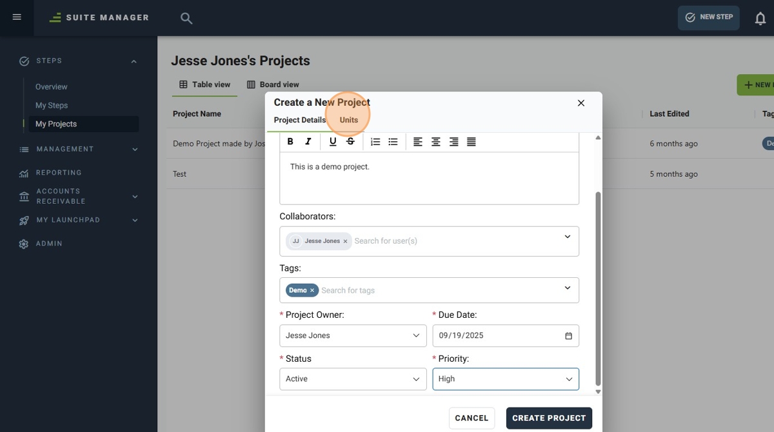Click the Accounts Receivable bank icon
Image resolution: width=774 pixels, height=432 pixels.
coord(24,197)
